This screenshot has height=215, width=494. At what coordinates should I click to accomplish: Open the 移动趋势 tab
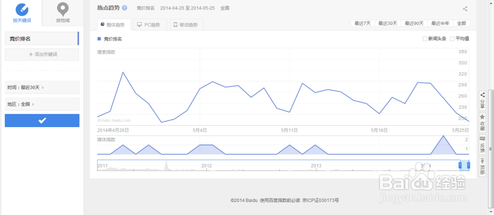click(x=187, y=25)
